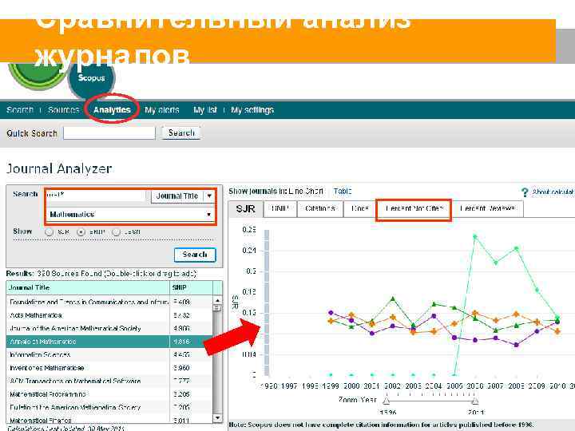Open the About calculations link

coord(553,192)
